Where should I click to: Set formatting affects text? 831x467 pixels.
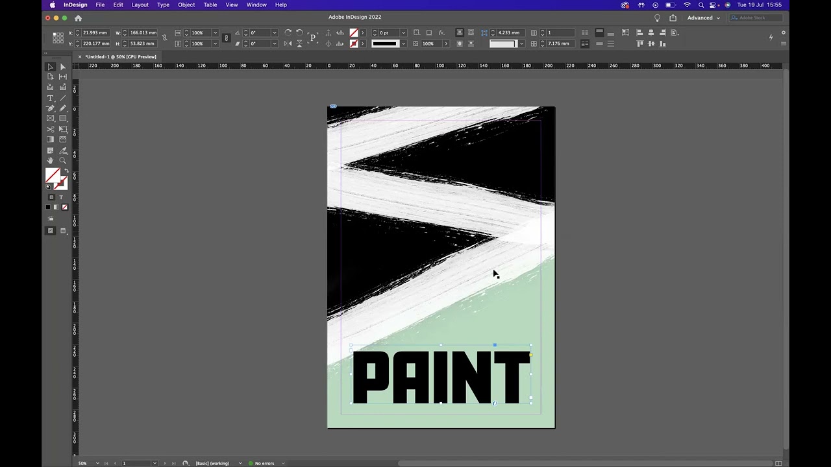click(x=62, y=197)
